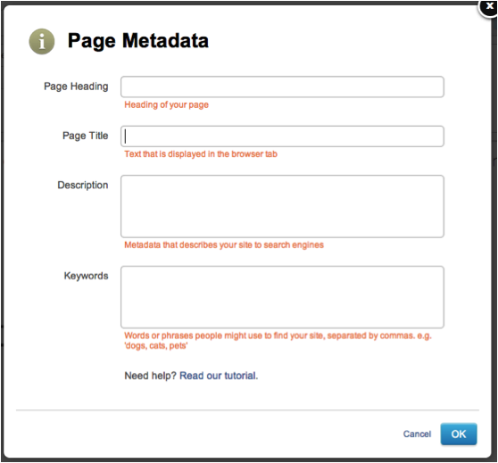The image size is (498, 463).
Task: Open the 'Read our tutorial' link
Action: click(x=219, y=376)
